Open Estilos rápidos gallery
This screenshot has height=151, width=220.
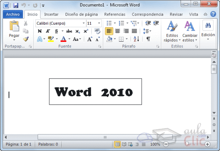(172, 31)
